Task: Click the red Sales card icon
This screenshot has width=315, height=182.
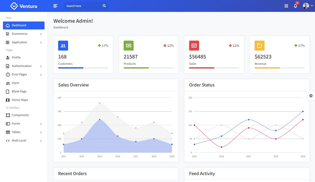Action: coord(194,46)
